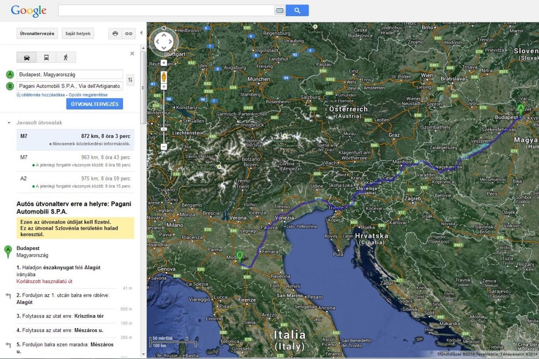Pan map up using the navigation wheel arrow
539x359 pixels.
[163, 35]
